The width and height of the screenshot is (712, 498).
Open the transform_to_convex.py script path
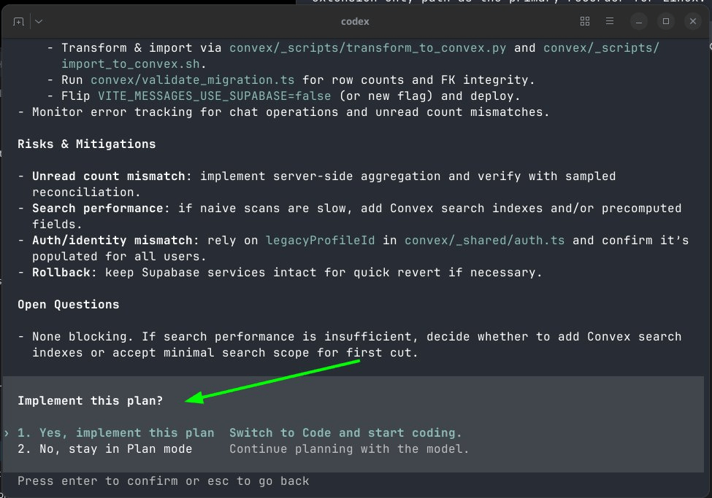pos(368,48)
